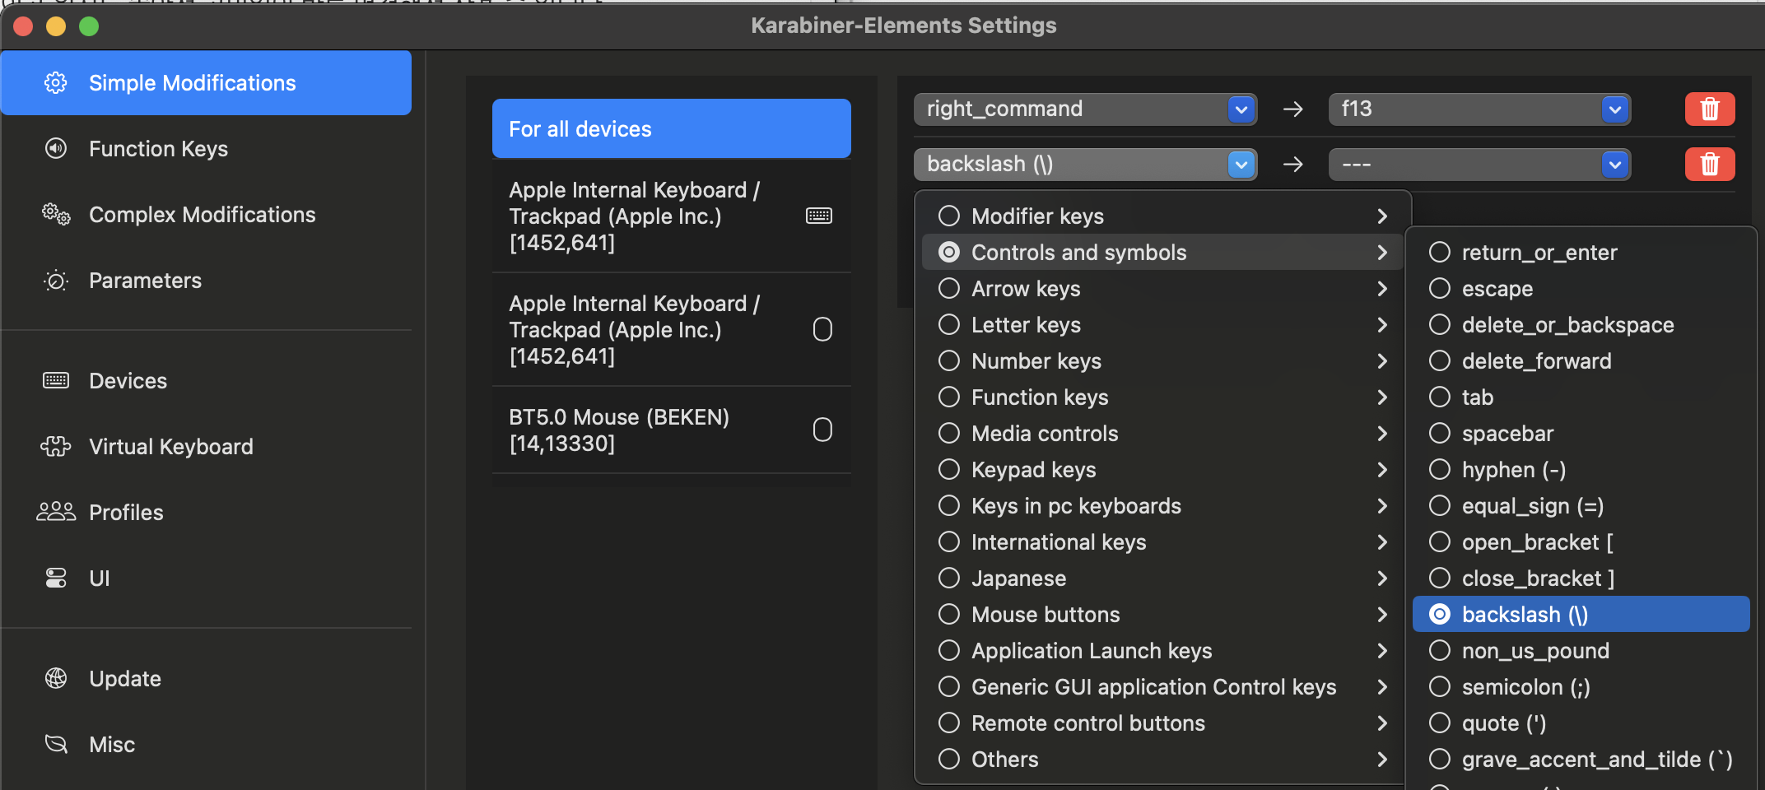Click the Simple Modifications gear icon
This screenshot has width=1765, height=790.
point(55,83)
